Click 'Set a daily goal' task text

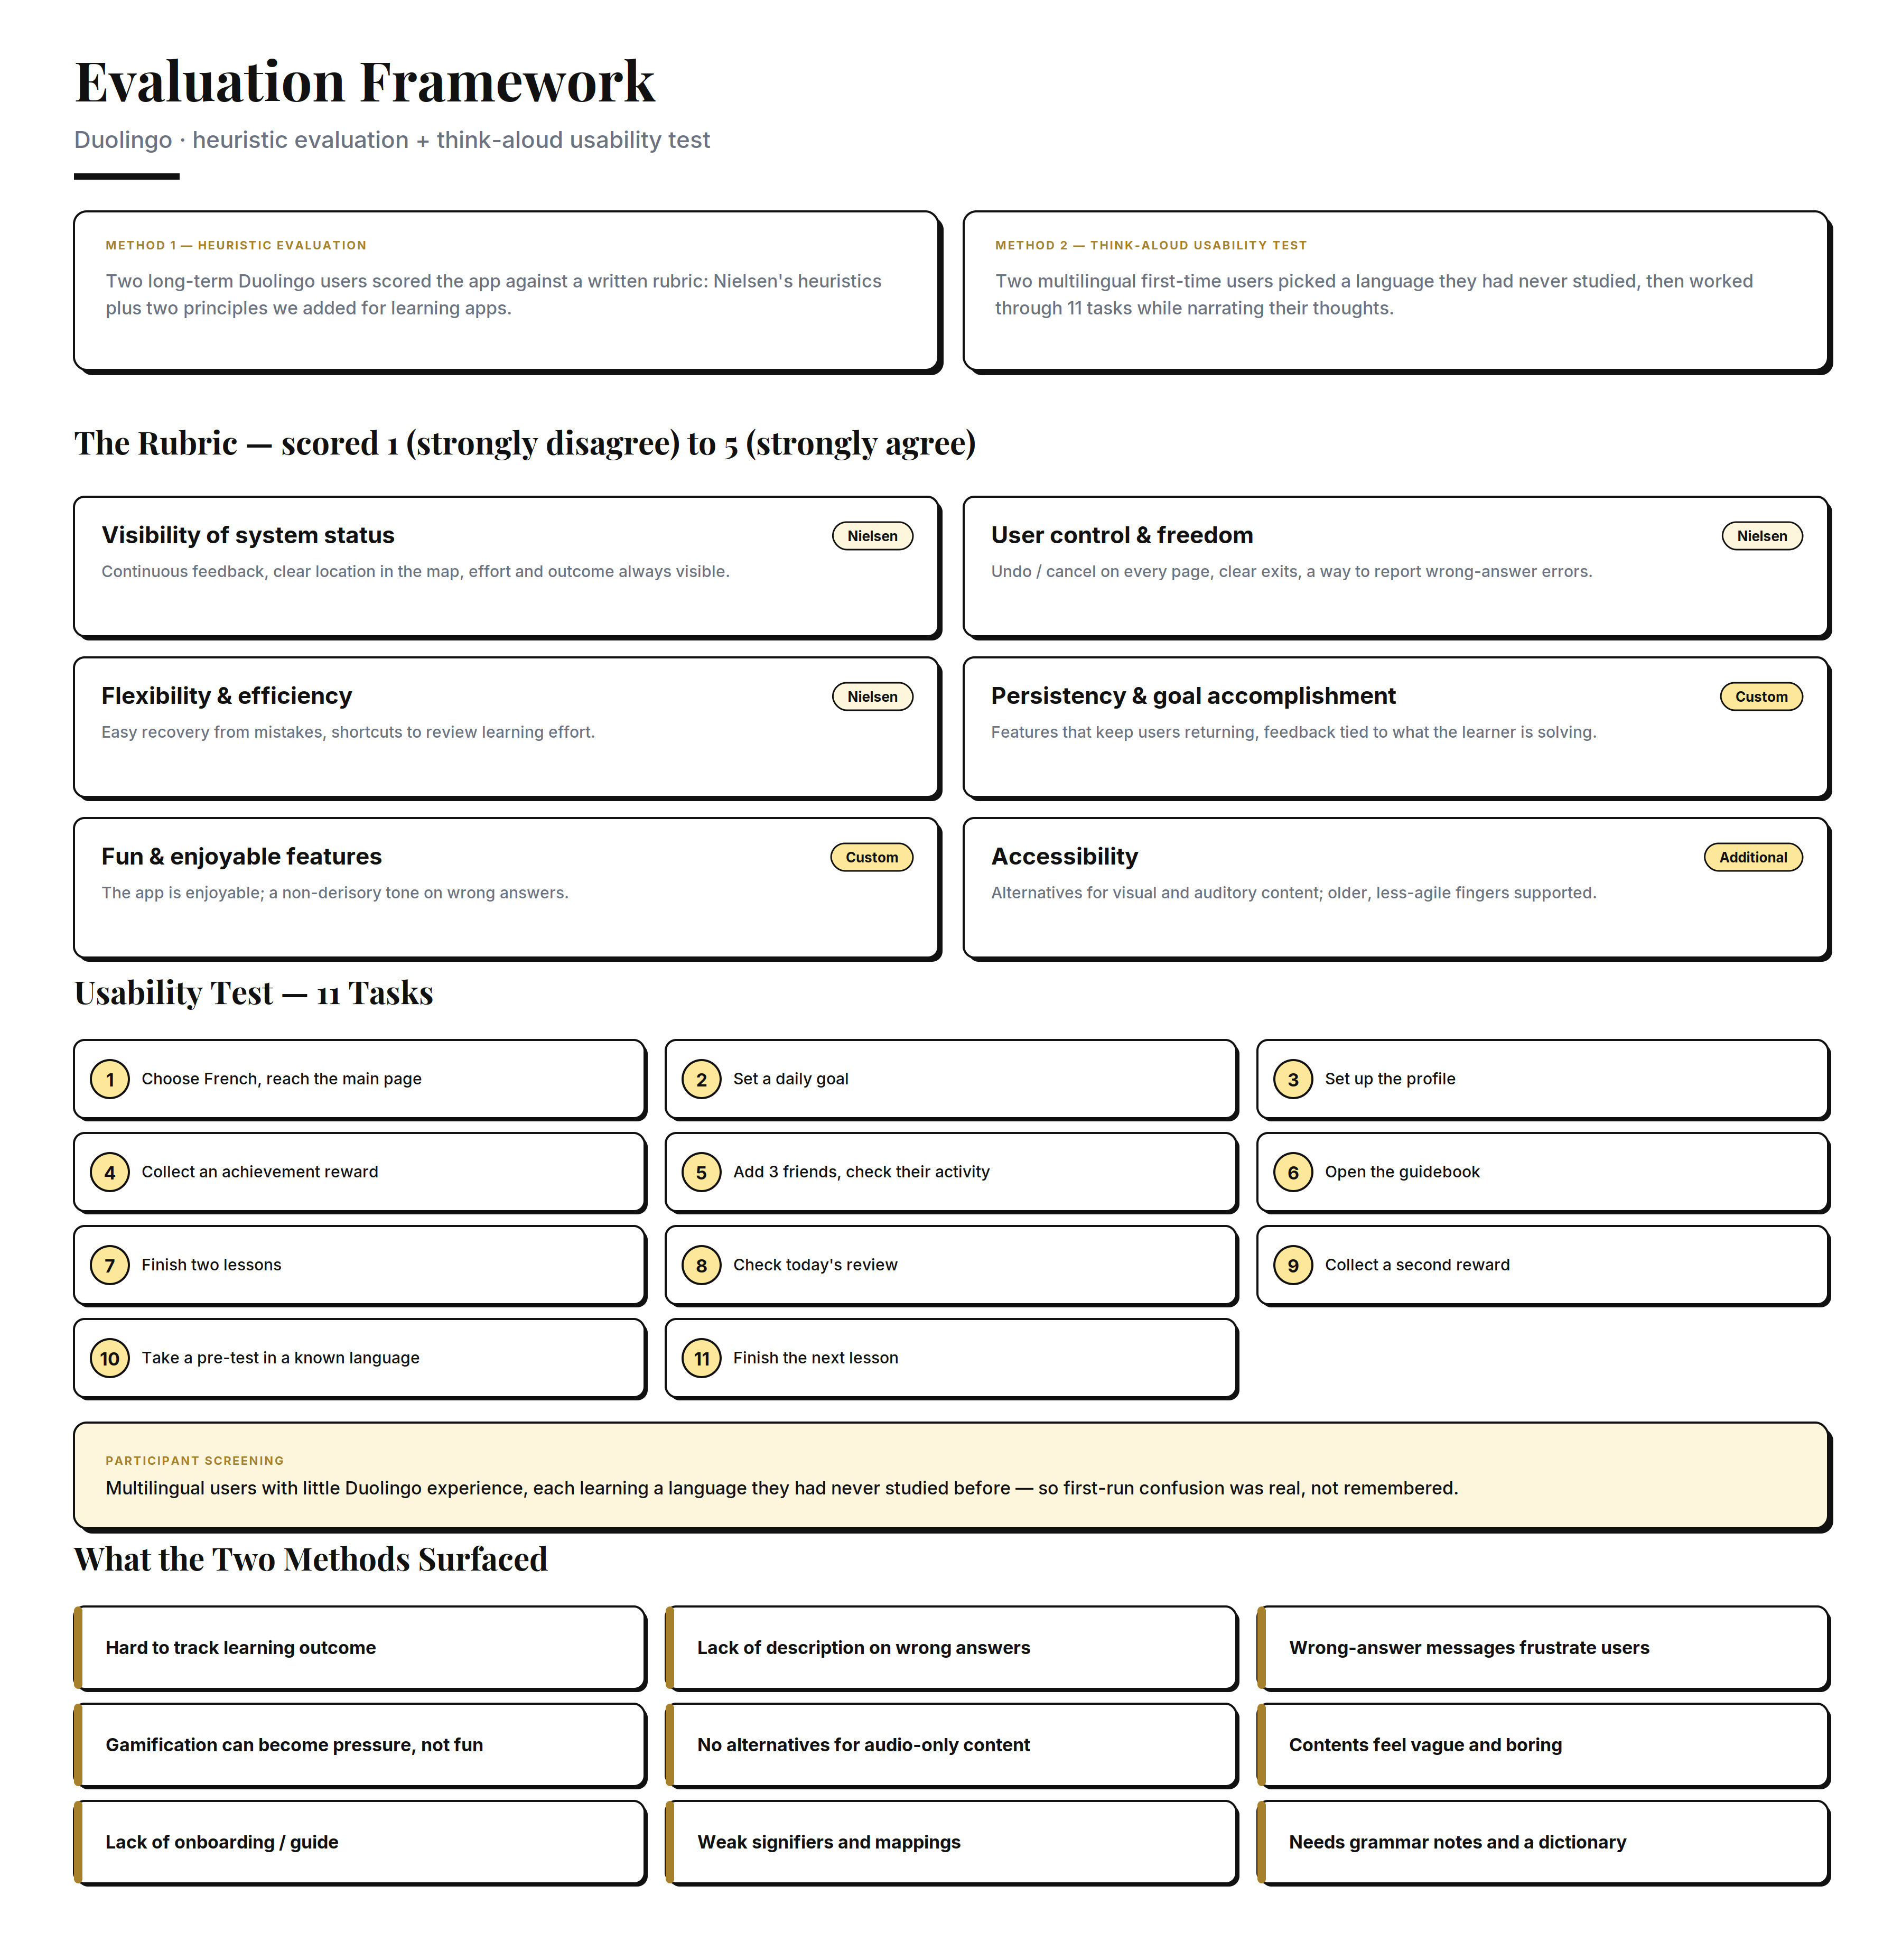click(x=791, y=1080)
